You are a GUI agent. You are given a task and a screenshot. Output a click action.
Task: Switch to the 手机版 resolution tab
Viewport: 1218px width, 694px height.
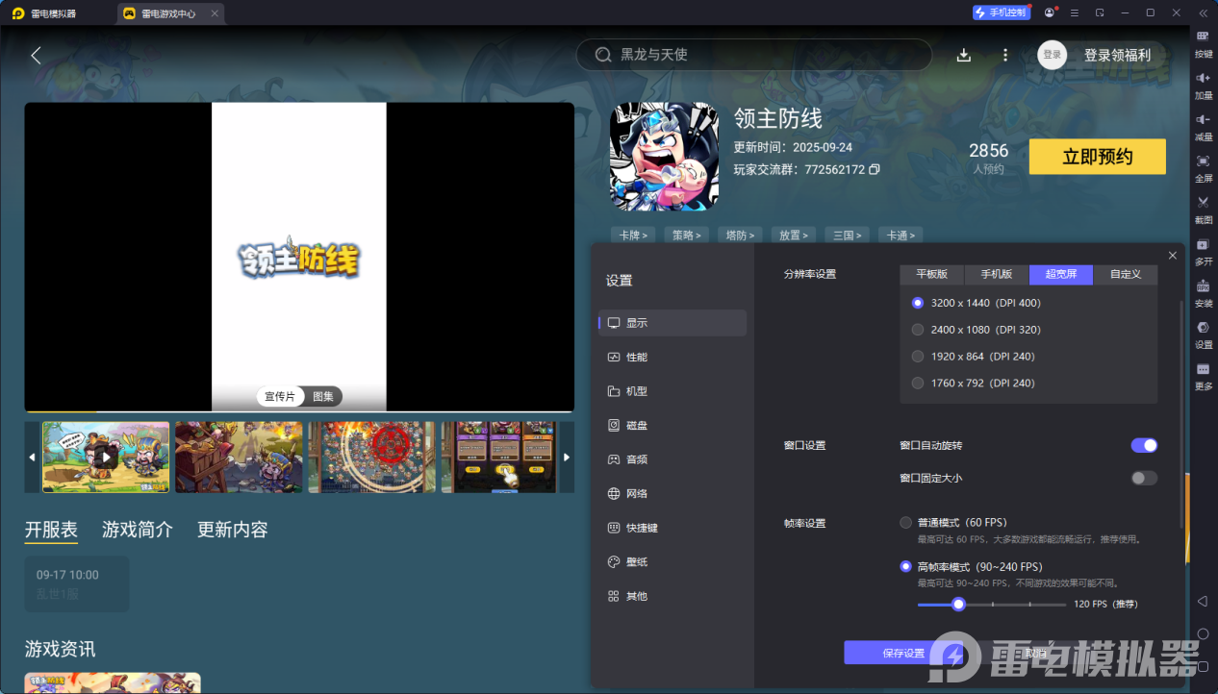(996, 274)
